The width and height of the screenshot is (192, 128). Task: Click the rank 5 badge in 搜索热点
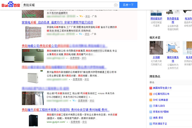pos(151,112)
